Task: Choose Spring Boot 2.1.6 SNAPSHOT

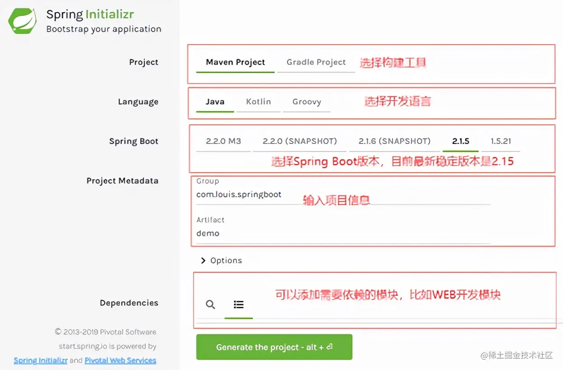Action: 394,141
